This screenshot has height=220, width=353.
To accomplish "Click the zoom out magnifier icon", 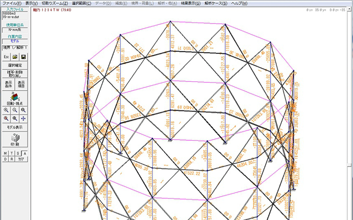I will [x=15, y=110].
